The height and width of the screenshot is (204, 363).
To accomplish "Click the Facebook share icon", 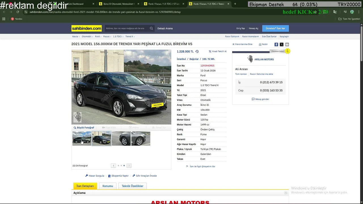I will [276, 44].
